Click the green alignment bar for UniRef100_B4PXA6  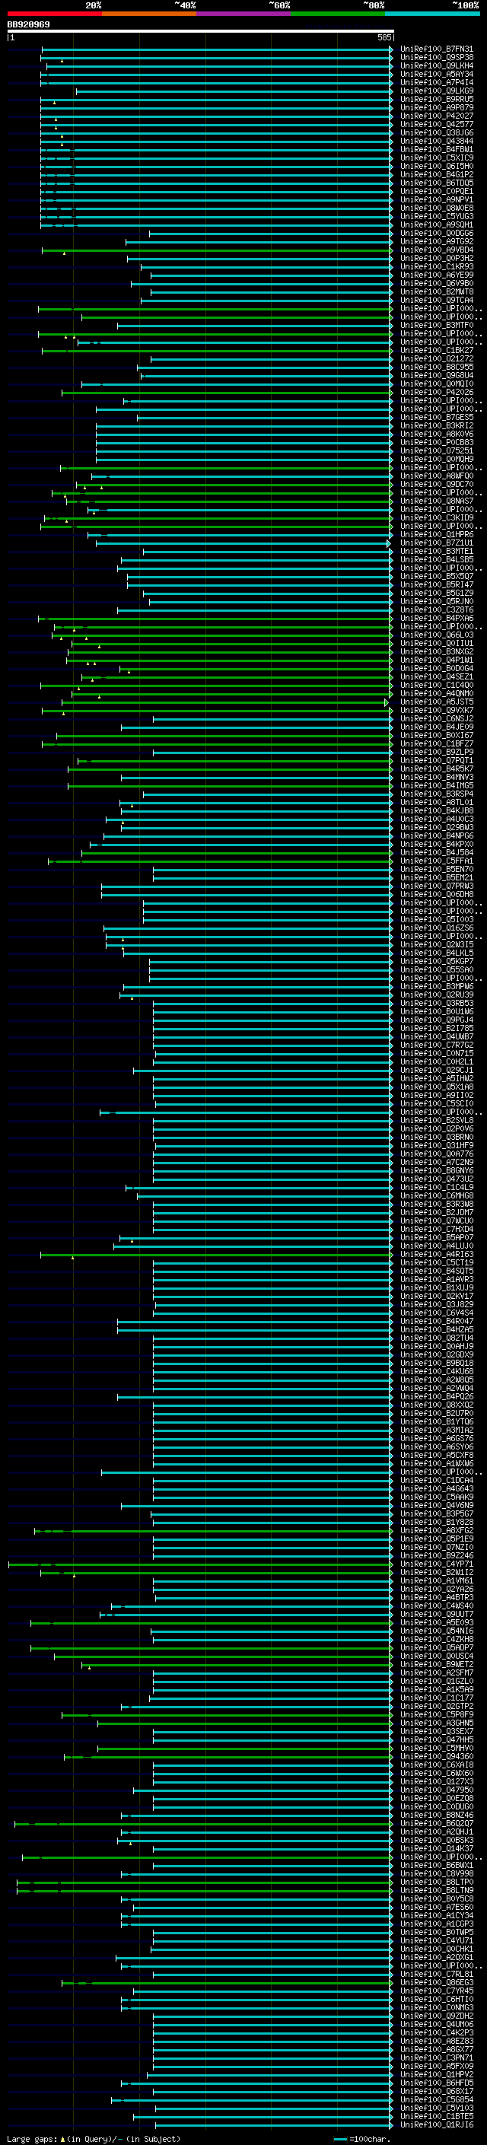(215, 618)
